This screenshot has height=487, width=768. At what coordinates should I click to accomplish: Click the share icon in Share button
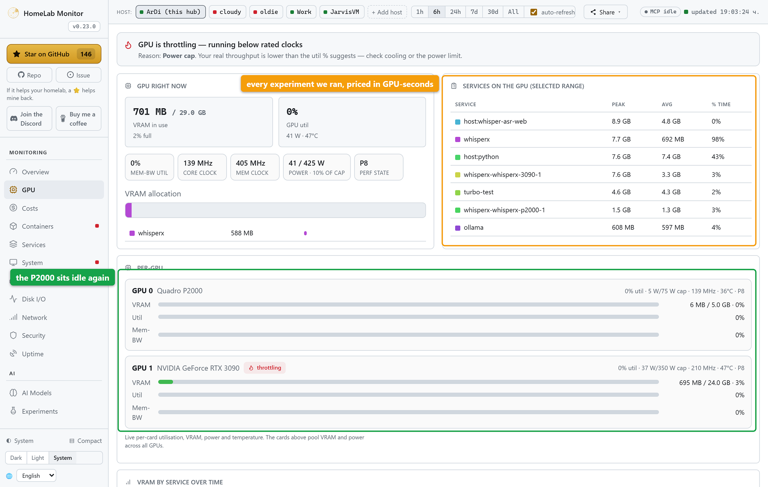pos(593,12)
